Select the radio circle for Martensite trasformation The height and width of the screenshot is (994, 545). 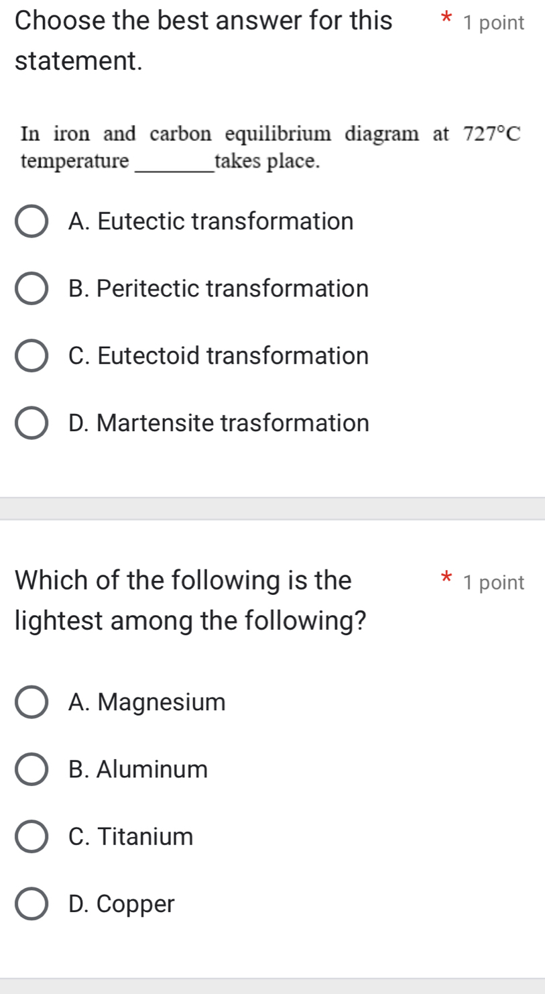32,424
